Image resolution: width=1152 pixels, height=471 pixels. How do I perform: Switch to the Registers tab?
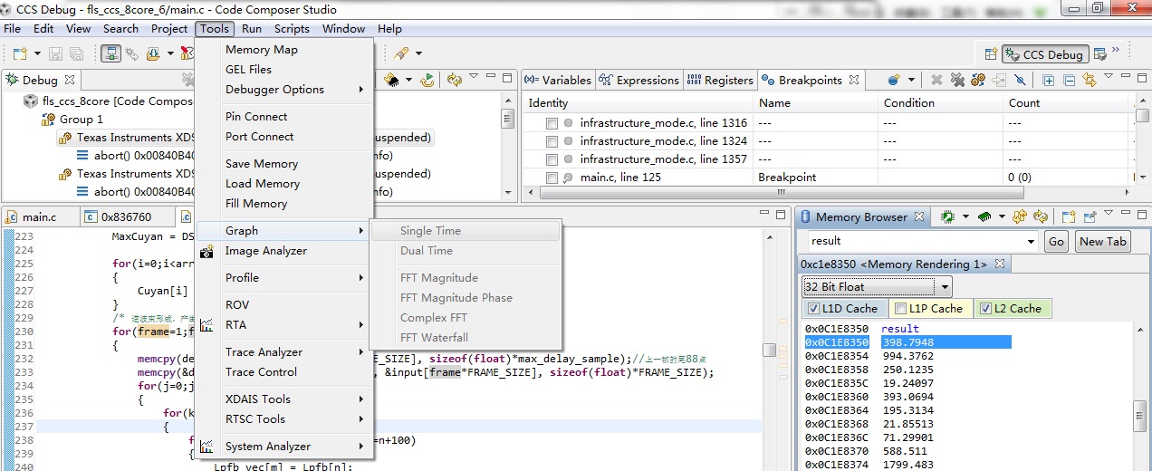pyautogui.click(x=720, y=80)
